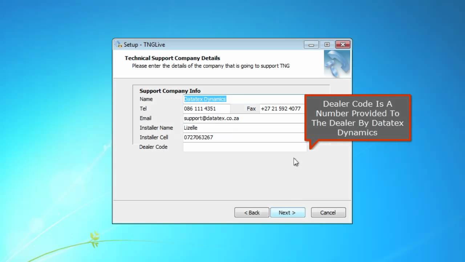This screenshot has width=465, height=262.
Task: Click the Tel label
Action: pos(143,108)
